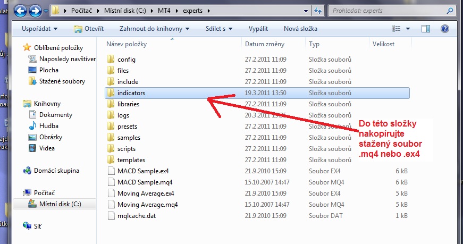Expand the Zahrnout do knihovny dropdown

155,29
